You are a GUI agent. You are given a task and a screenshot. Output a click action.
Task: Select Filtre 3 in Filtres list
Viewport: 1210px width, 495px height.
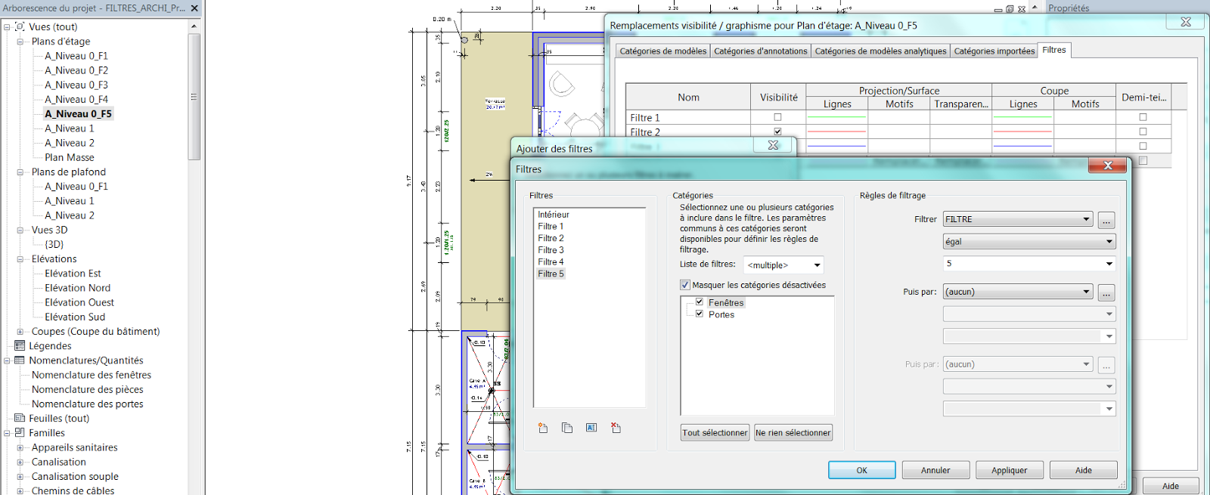coord(551,250)
